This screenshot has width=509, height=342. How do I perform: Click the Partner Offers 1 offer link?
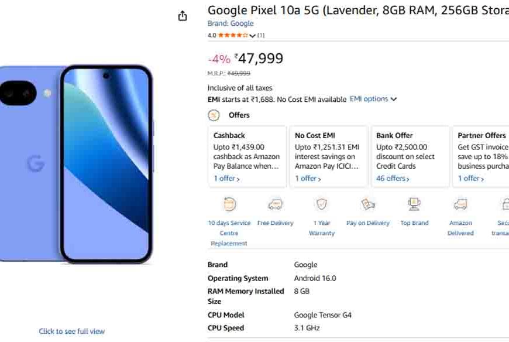point(469,178)
